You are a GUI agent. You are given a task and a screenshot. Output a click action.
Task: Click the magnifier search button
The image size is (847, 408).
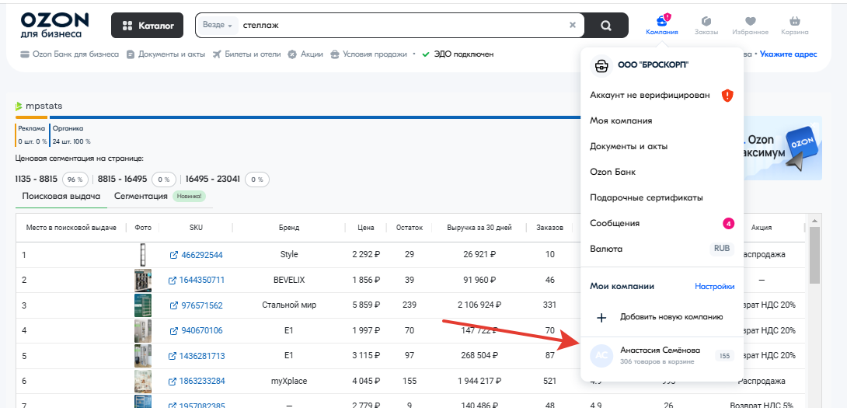(x=606, y=26)
